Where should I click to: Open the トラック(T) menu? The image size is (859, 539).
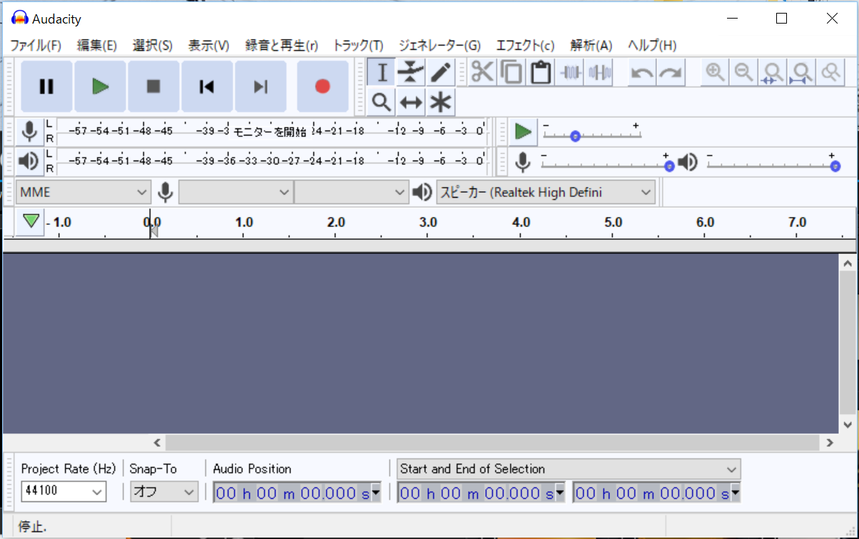358,45
